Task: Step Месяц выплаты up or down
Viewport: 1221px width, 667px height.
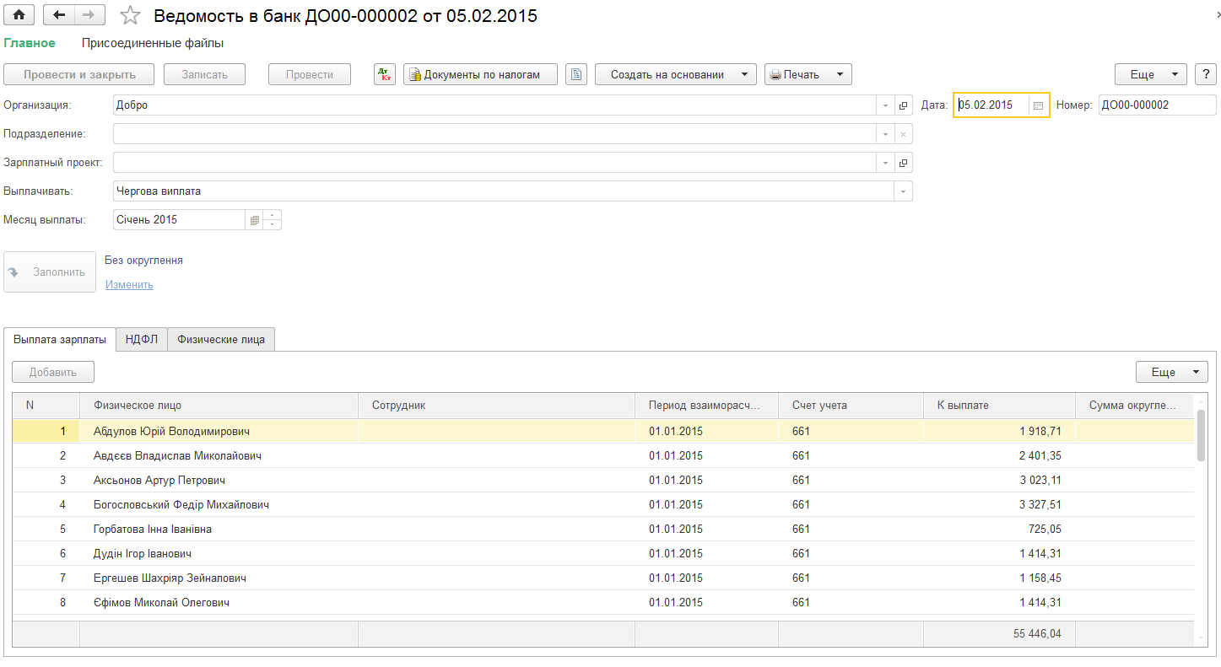Action: tap(273, 220)
